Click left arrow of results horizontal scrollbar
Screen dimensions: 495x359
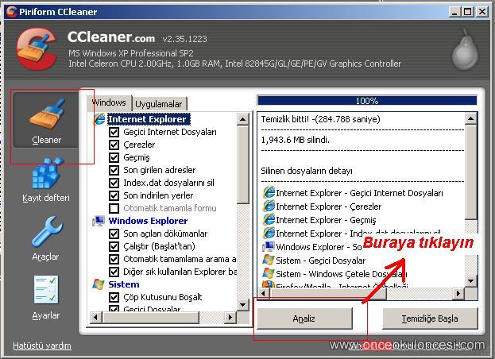coord(264,293)
